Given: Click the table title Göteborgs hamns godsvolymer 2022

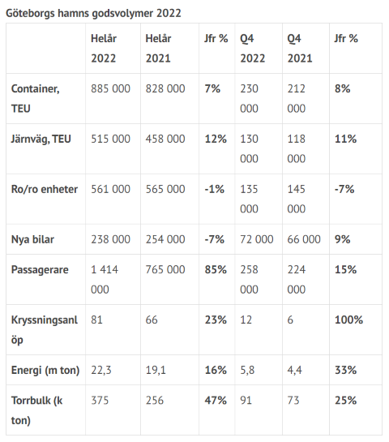Looking at the screenshot, I should pos(93,13).
